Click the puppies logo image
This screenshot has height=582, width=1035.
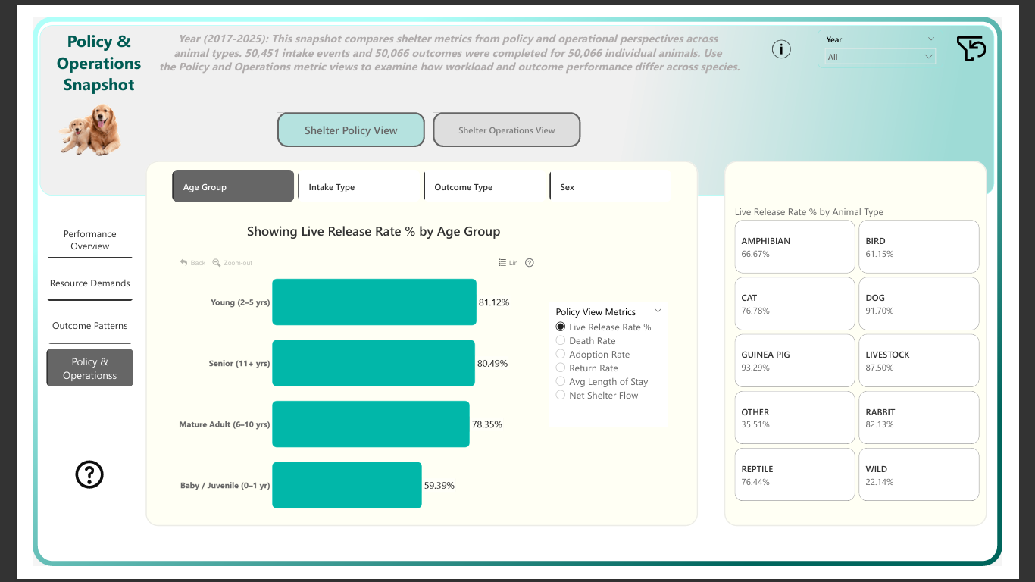pos(91,130)
